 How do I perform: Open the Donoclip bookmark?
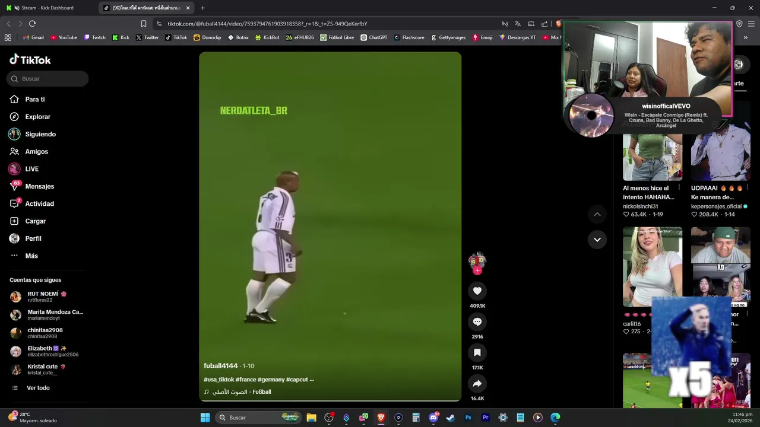point(207,37)
